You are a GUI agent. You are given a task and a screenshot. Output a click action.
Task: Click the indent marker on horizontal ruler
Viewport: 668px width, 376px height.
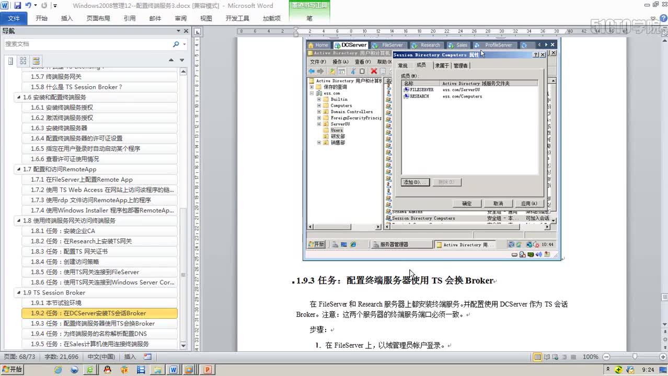295,31
